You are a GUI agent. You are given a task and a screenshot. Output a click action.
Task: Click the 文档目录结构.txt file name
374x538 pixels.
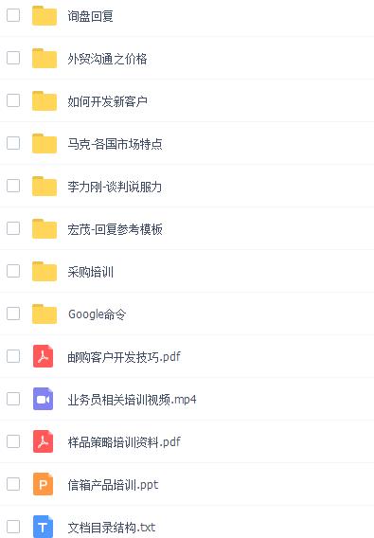click(112, 528)
